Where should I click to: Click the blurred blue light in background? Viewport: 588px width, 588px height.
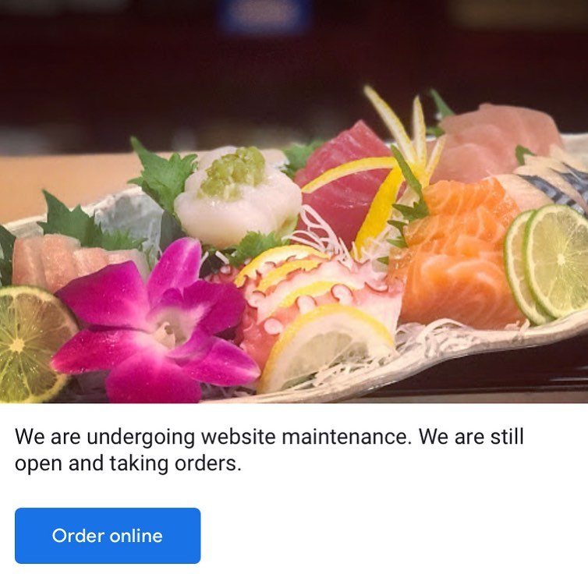point(264,14)
